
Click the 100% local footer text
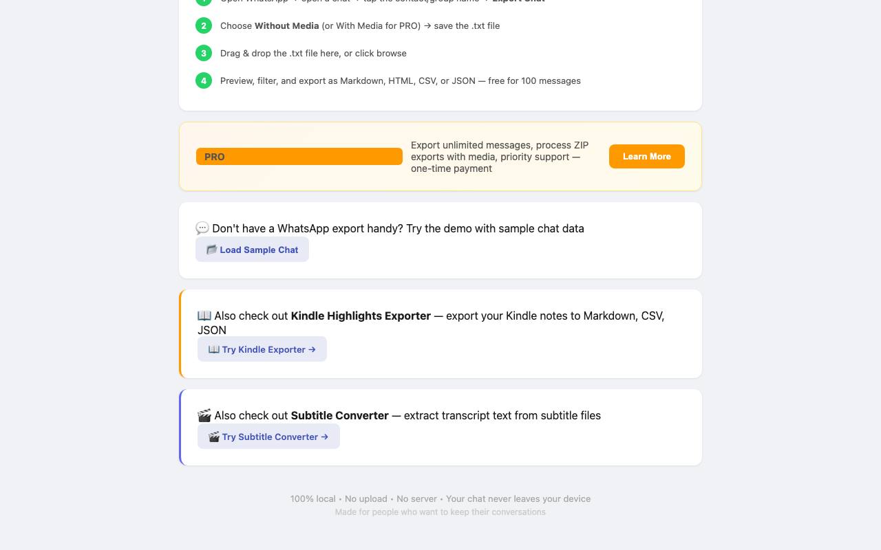point(440,498)
